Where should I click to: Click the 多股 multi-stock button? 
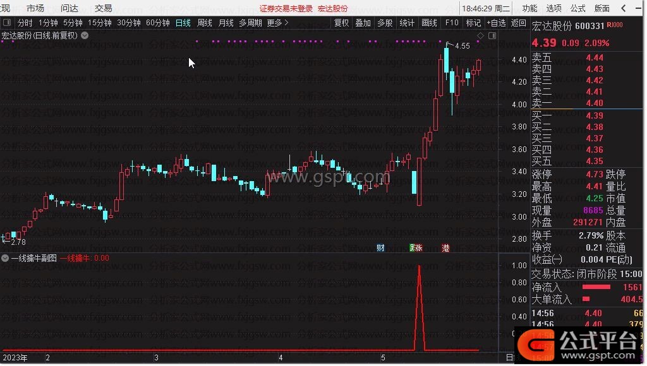click(385, 23)
